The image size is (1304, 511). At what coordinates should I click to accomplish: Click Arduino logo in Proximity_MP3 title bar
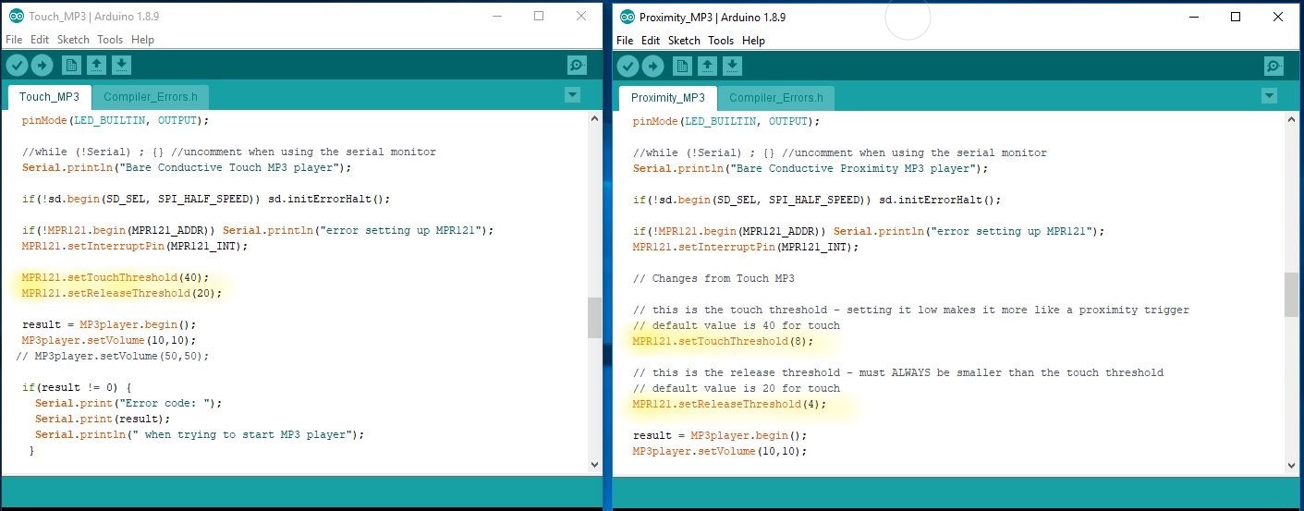tap(627, 17)
